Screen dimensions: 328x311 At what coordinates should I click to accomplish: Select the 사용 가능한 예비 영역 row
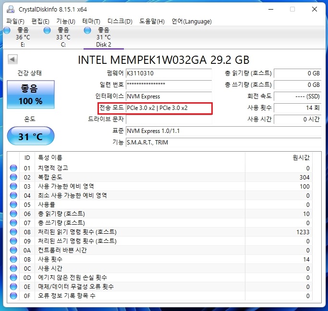pos(160,186)
